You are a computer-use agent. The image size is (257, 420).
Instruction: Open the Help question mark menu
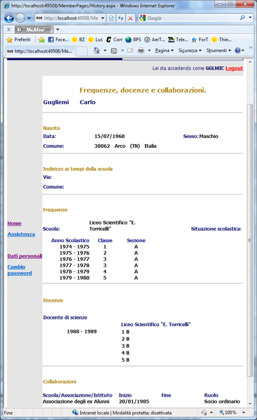[239, 50]
